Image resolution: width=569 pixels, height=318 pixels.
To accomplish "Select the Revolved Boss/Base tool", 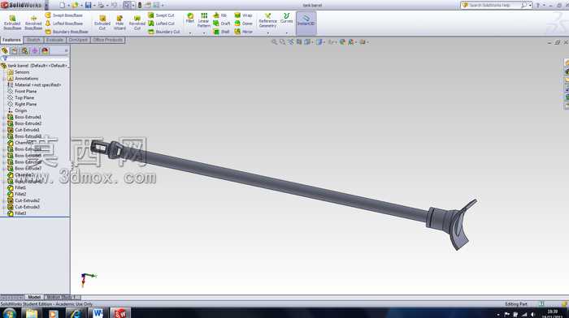I will click(33, 23).
